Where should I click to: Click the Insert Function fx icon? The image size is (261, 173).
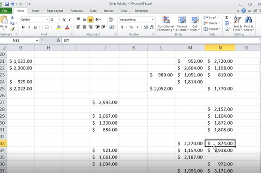tap(58, 40)
